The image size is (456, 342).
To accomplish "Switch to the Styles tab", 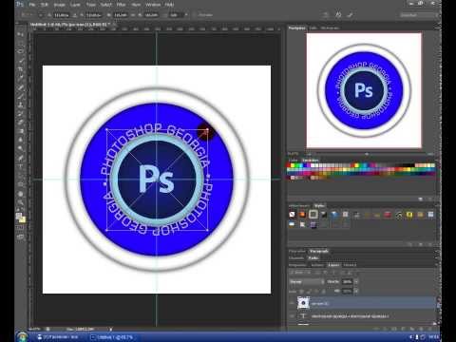I will 319,206.
